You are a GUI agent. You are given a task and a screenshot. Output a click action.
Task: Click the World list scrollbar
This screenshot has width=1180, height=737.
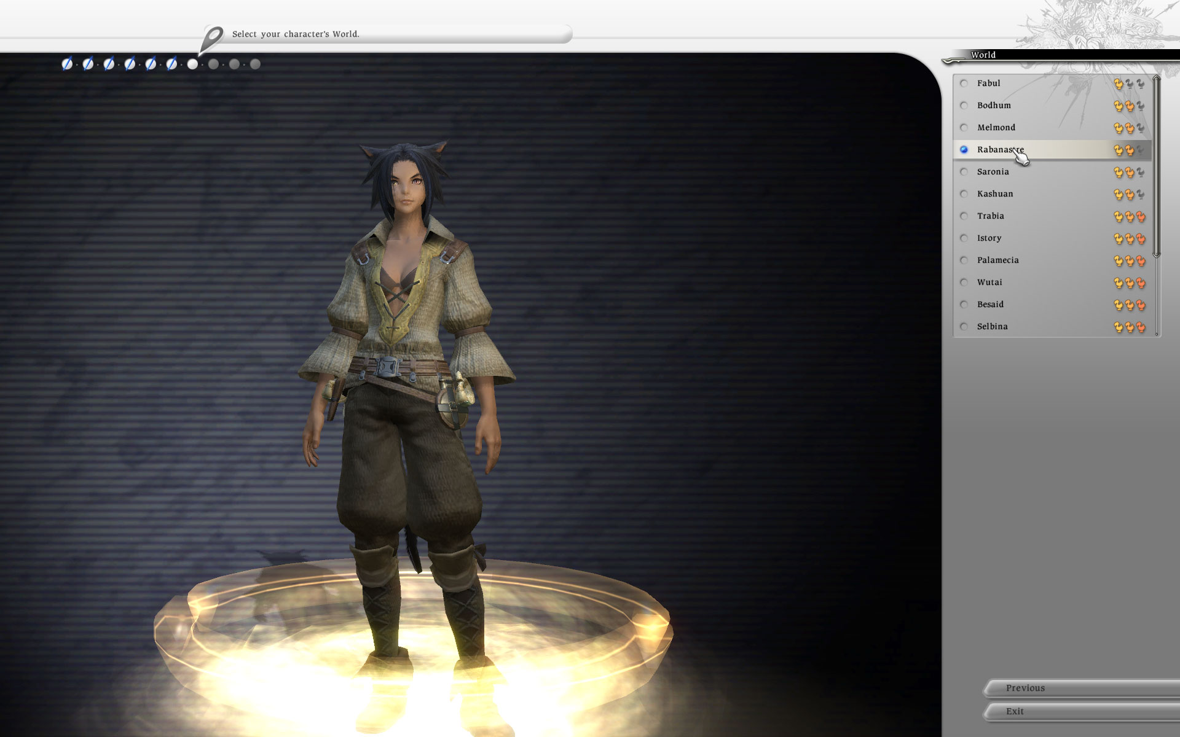[x=1157, y=166]
